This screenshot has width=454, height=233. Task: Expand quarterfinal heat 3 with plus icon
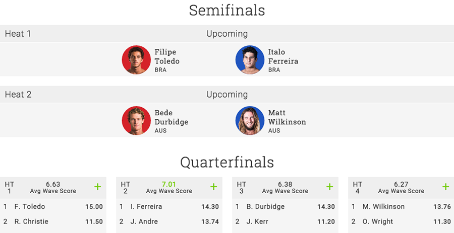(329, 187)
